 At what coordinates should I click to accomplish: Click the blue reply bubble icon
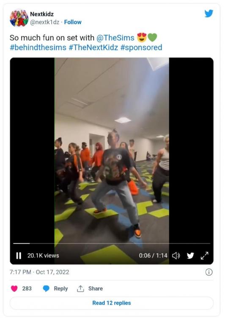pyautogui.click(x=46, y=288)
